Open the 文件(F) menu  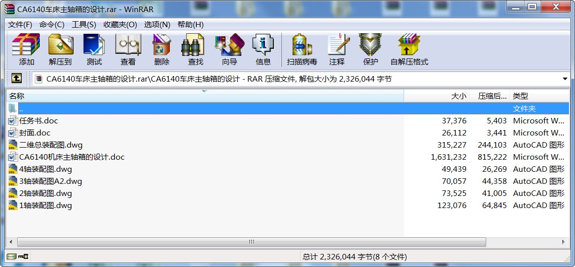tap(20, 25)
